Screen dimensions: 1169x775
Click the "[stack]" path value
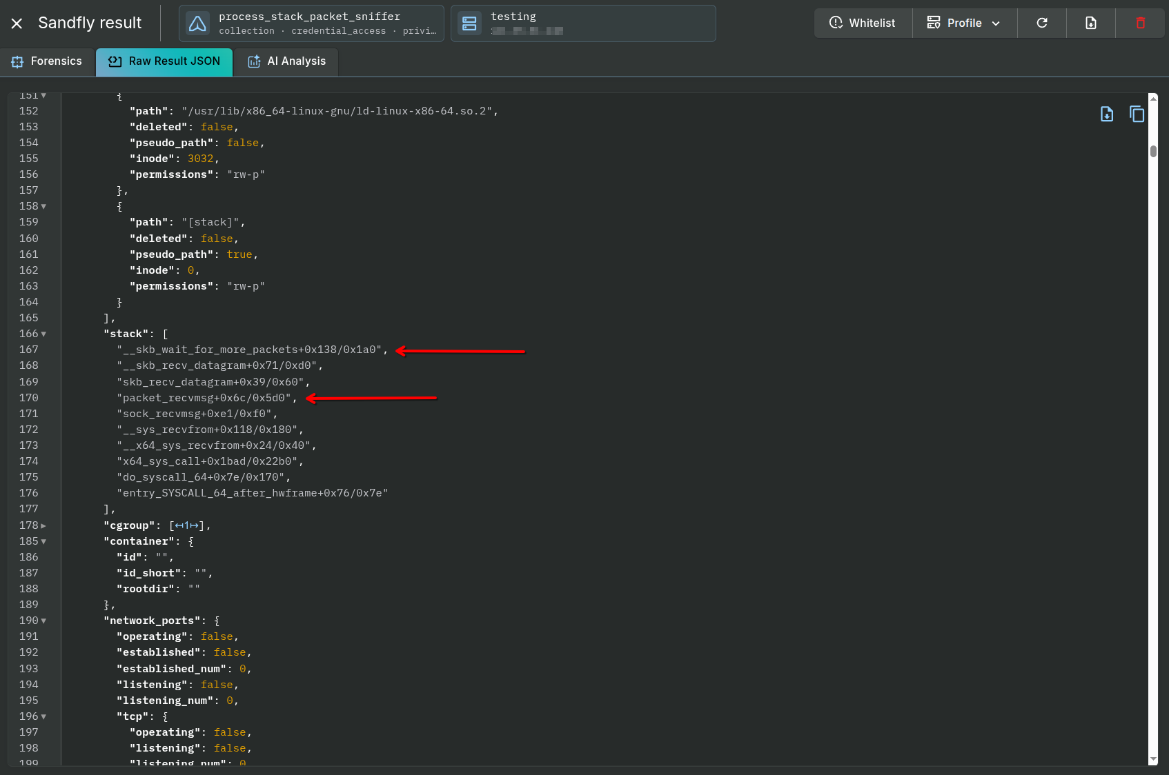point(210,222)
